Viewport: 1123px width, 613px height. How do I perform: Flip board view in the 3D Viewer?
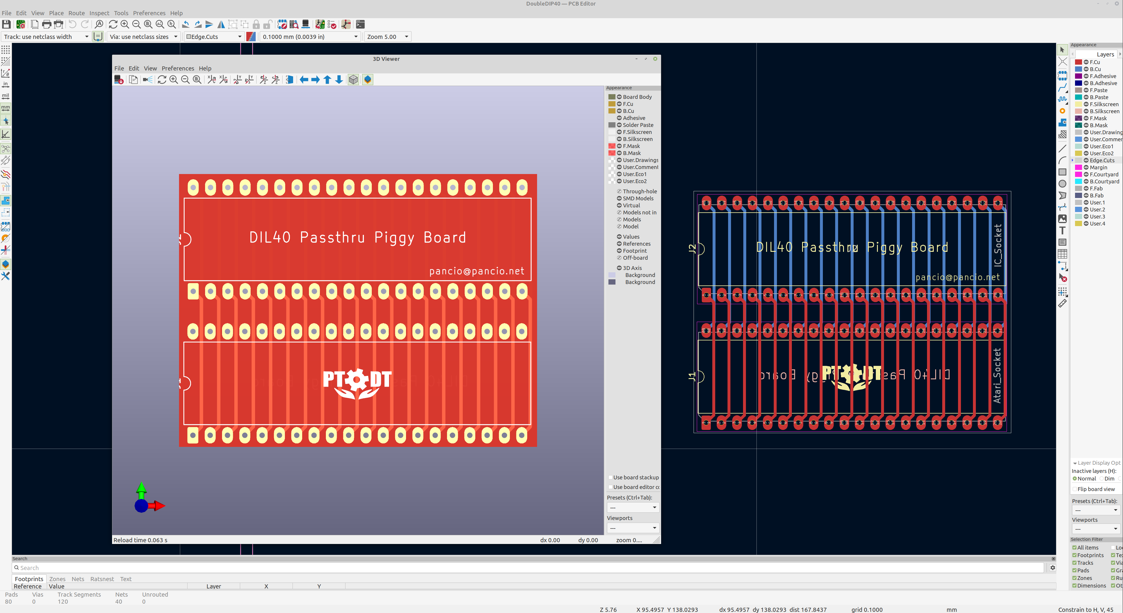tap(289, 79)
